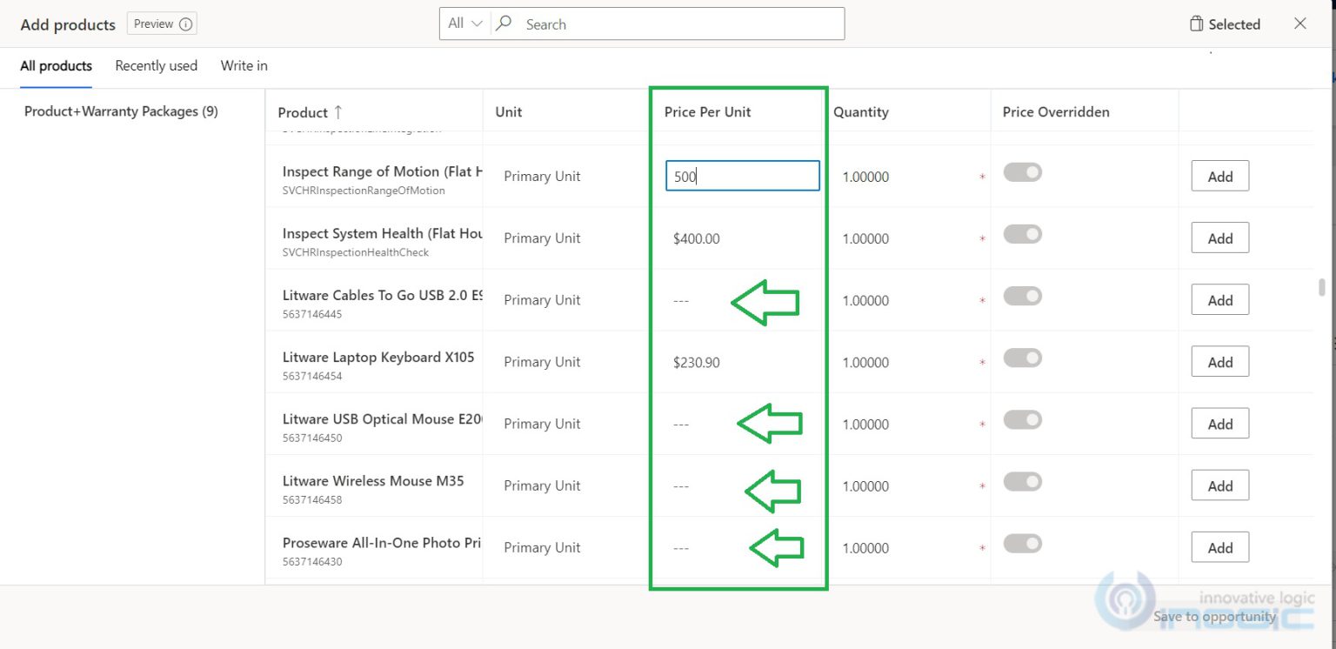Click the search magnifier icon
The height and width of the screenshot is (649, 1336).
point(504,23)
